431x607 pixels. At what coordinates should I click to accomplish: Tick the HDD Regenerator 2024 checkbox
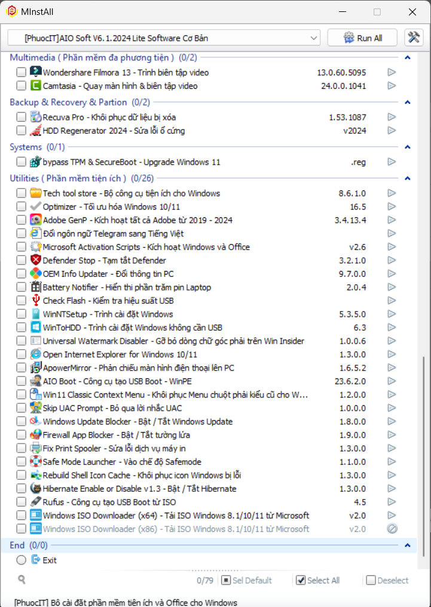click(22, 131)
